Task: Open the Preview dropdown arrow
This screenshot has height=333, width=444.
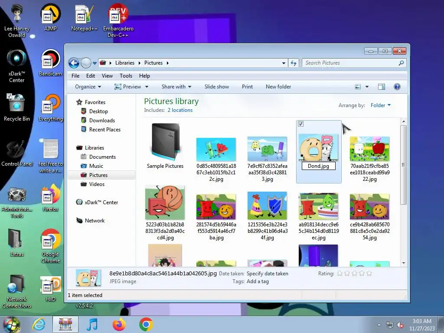Action: pyautogui.click(x=147, y=87)
